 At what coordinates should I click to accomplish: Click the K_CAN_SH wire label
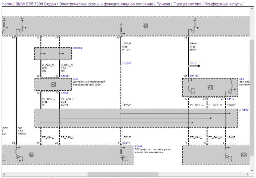pos(68,65)
